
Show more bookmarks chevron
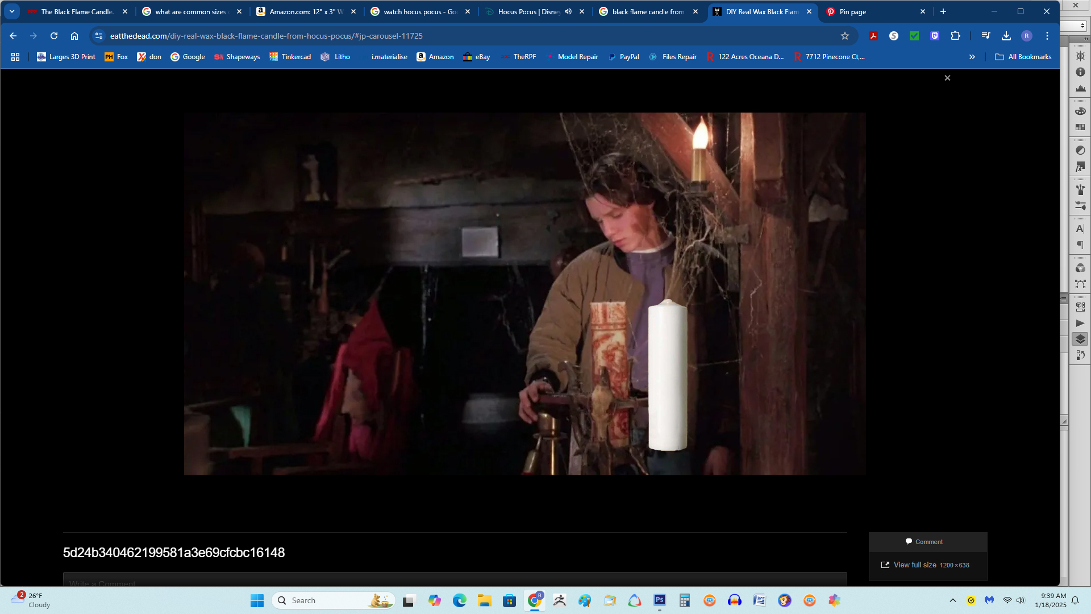972,57
